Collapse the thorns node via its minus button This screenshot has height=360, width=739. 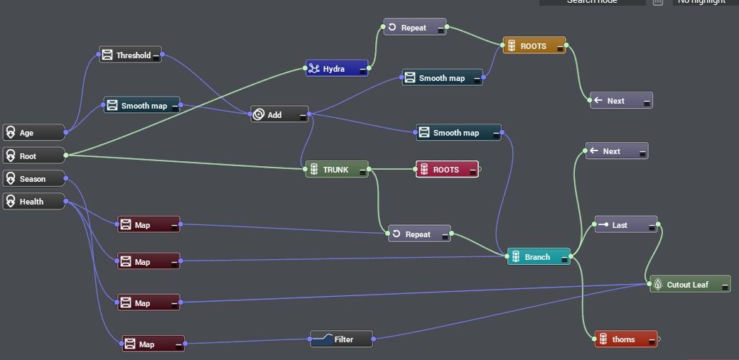pyautogui.click(x=652, y=341)
